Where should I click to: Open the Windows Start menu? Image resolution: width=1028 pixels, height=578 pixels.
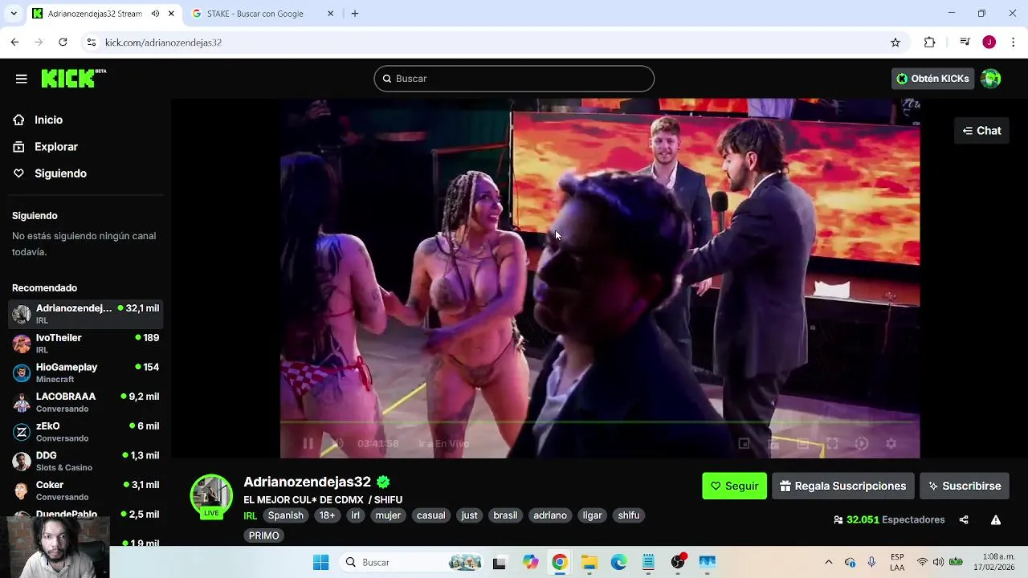(x=321, y=563)
